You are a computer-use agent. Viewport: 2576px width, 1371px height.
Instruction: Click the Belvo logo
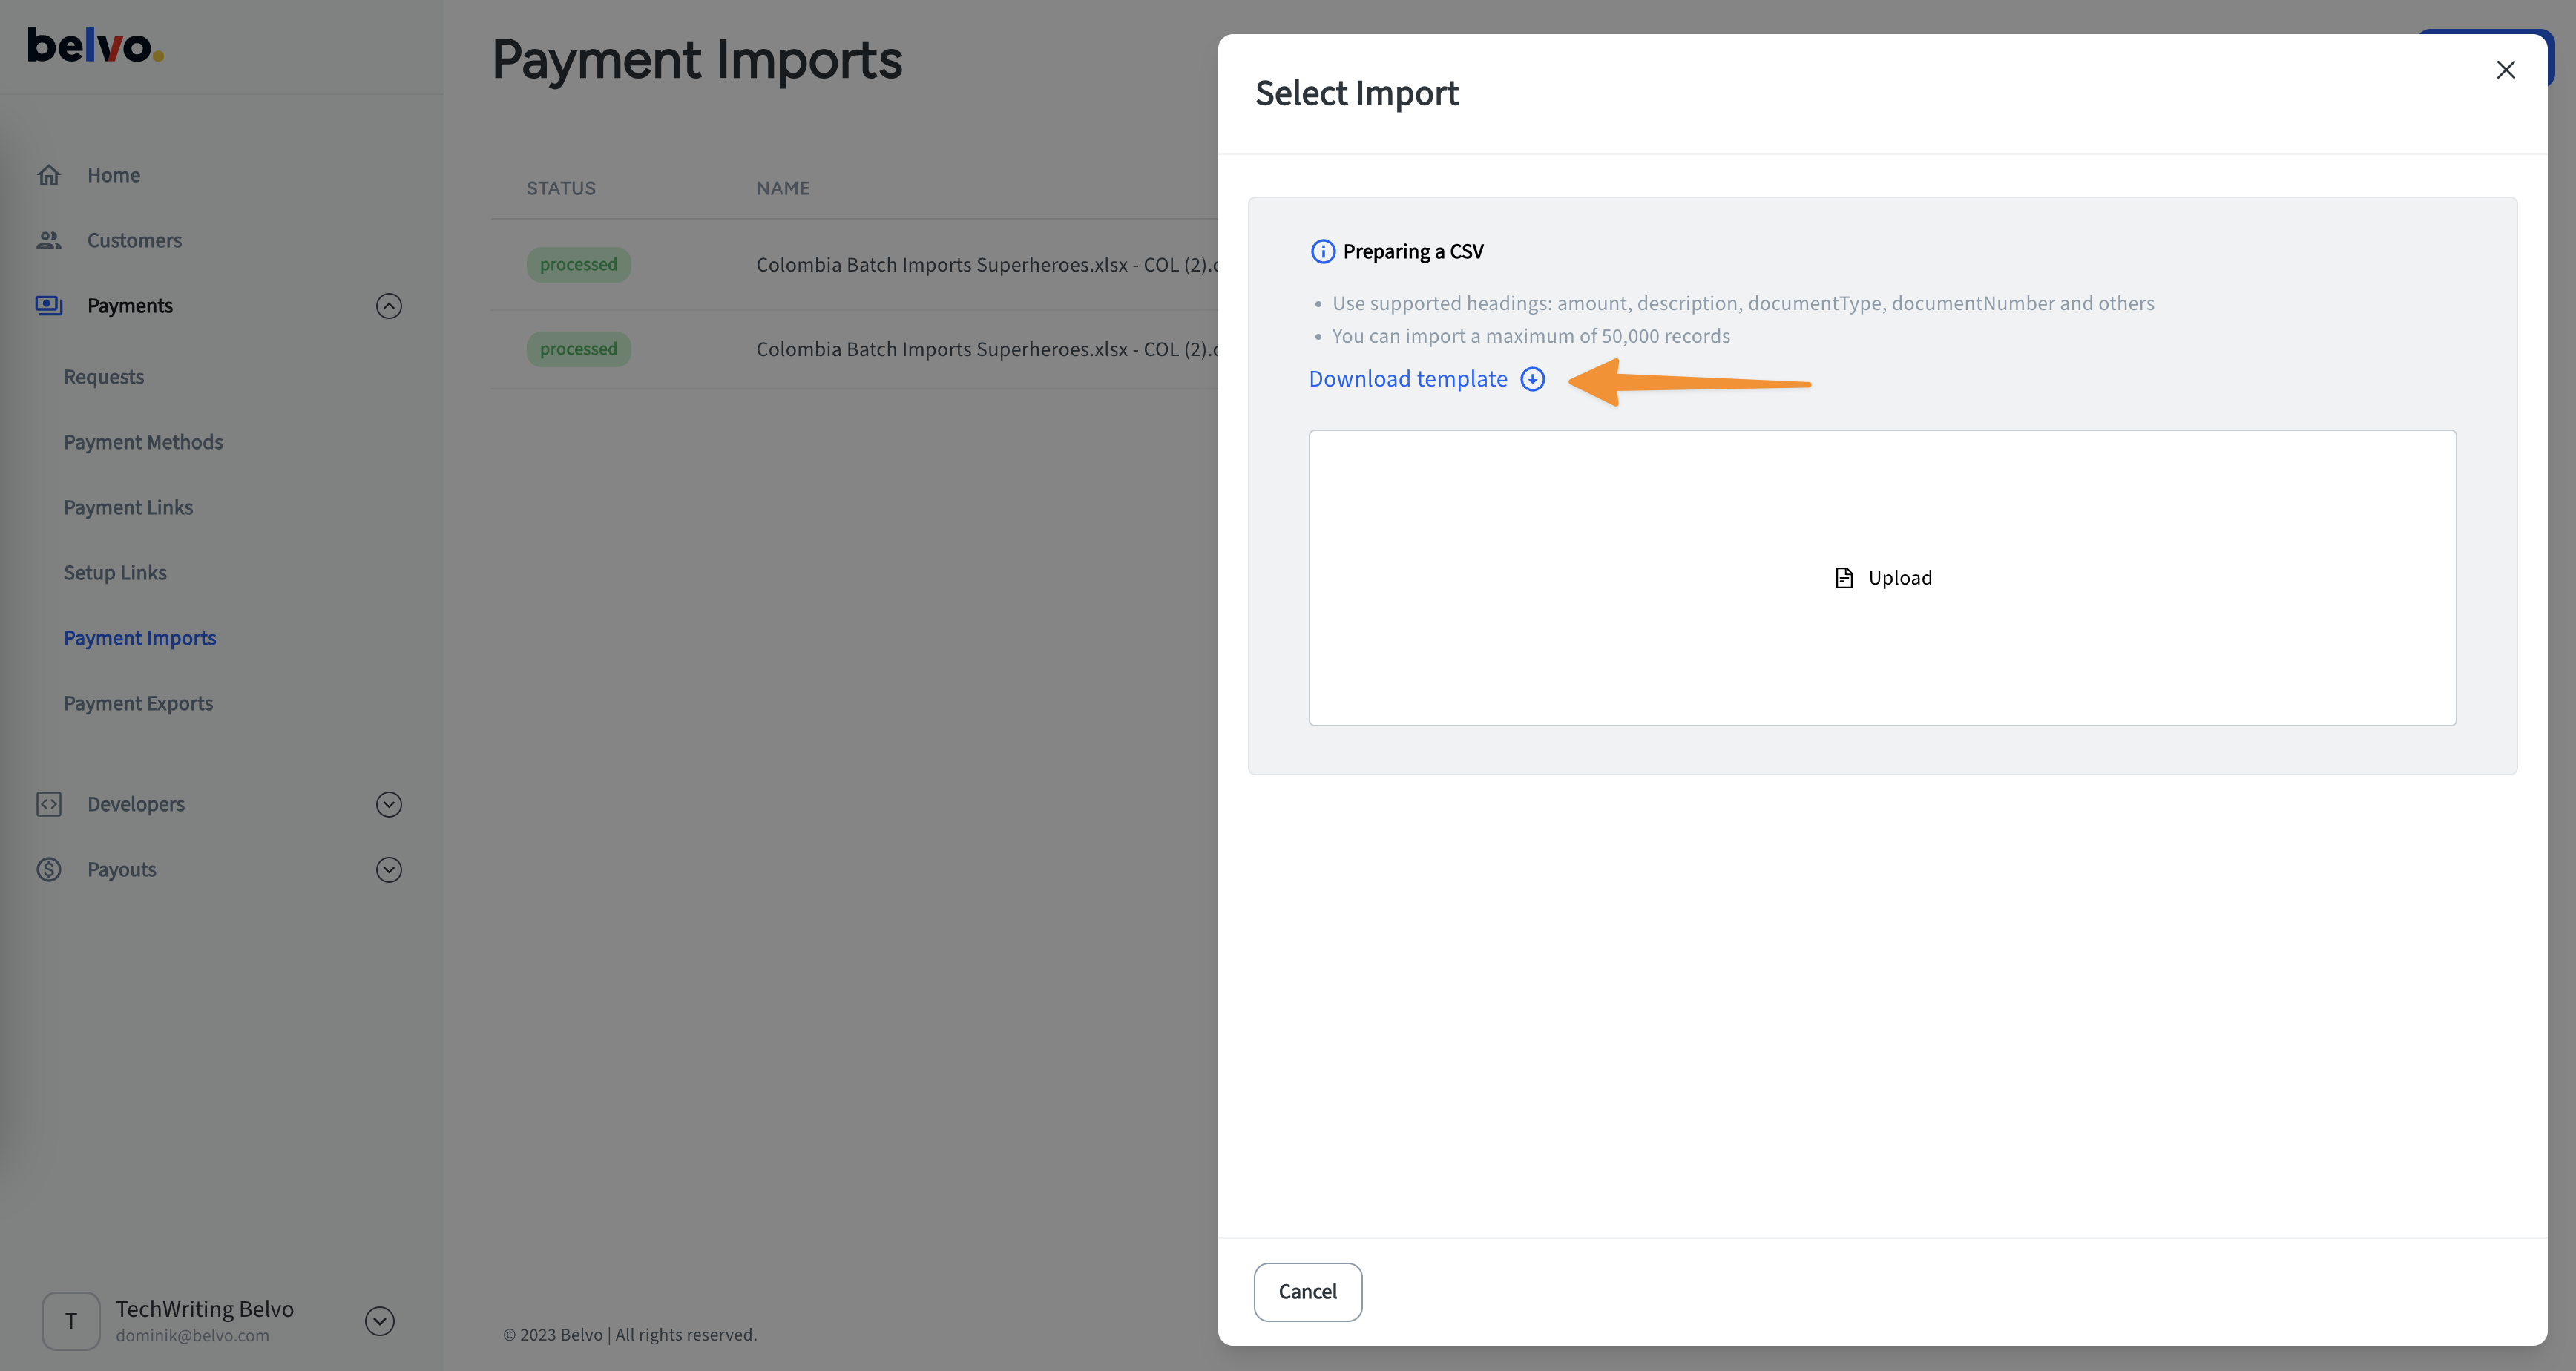click(95, 45)
